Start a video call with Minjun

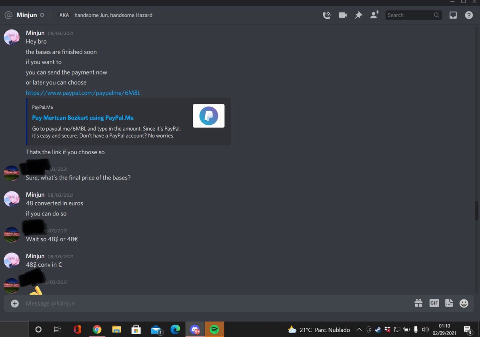pos(343,15)
